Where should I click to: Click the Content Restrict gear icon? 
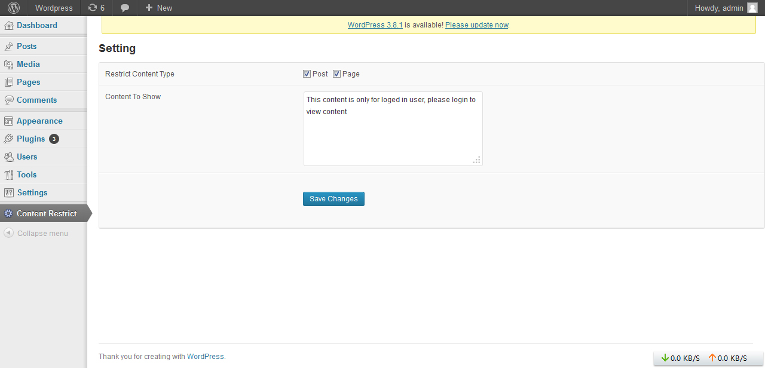click(x=8, y=213)
